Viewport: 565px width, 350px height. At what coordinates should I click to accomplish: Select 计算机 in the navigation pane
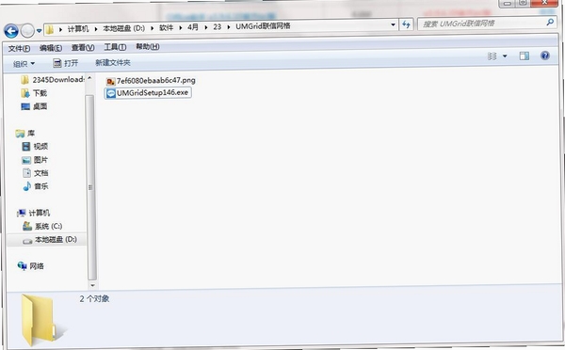(33, 213)
